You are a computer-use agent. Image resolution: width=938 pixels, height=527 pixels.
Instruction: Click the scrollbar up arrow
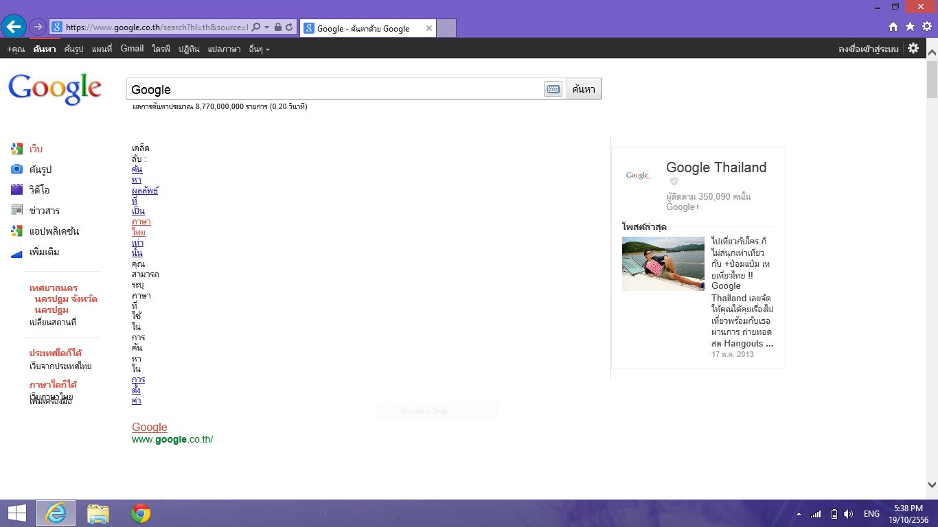(x=932, y=52)
